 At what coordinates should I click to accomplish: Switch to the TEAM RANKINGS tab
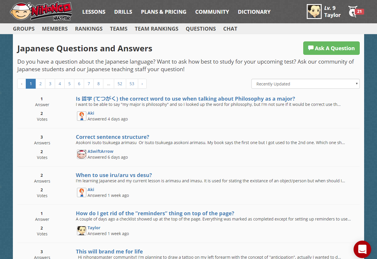pos(156,29)
